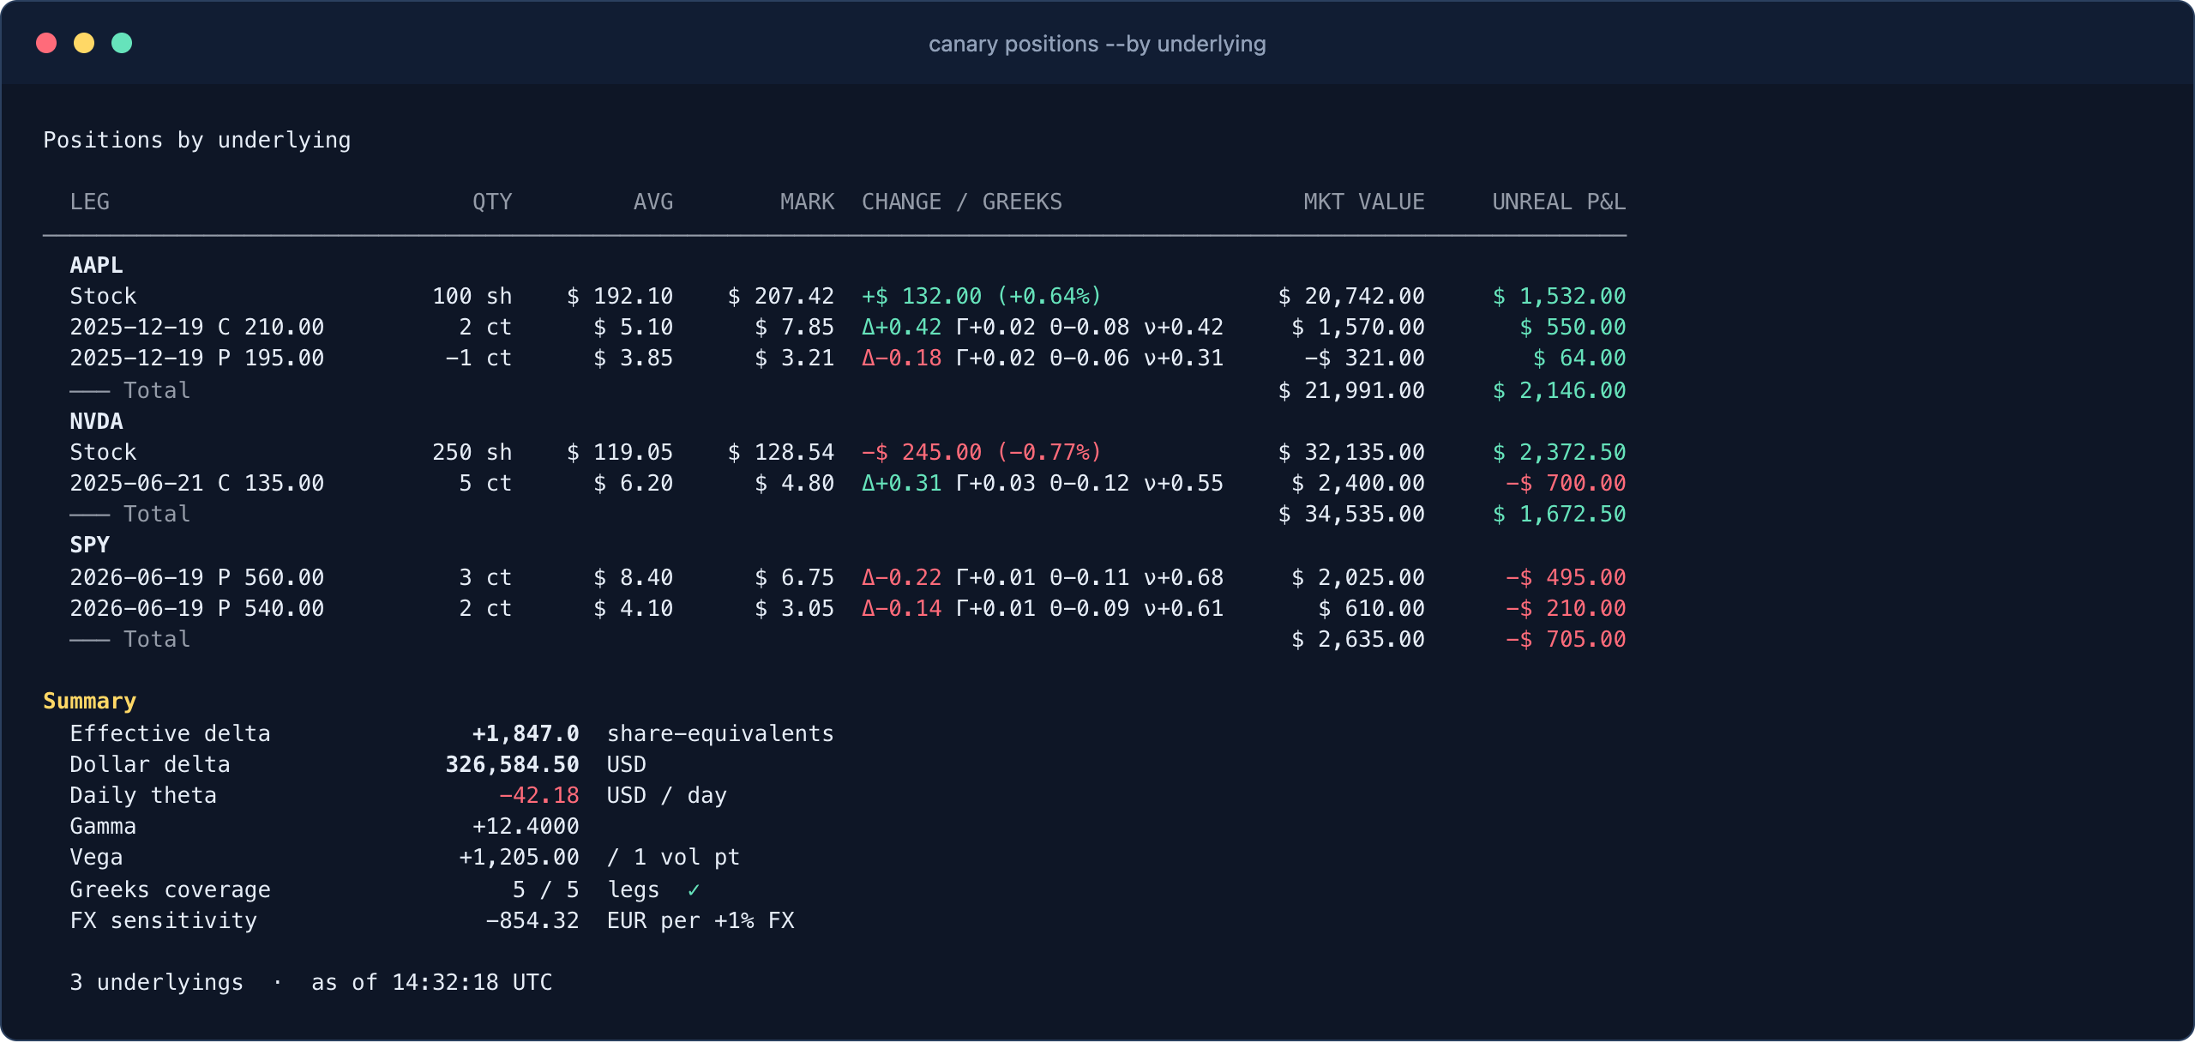This screenshot has width=2195, height=1043.
Task: Click the Greeks coverage '5 / 5' value
Action: (546, 889)
